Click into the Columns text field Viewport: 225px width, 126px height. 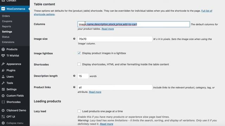(134, 24)
